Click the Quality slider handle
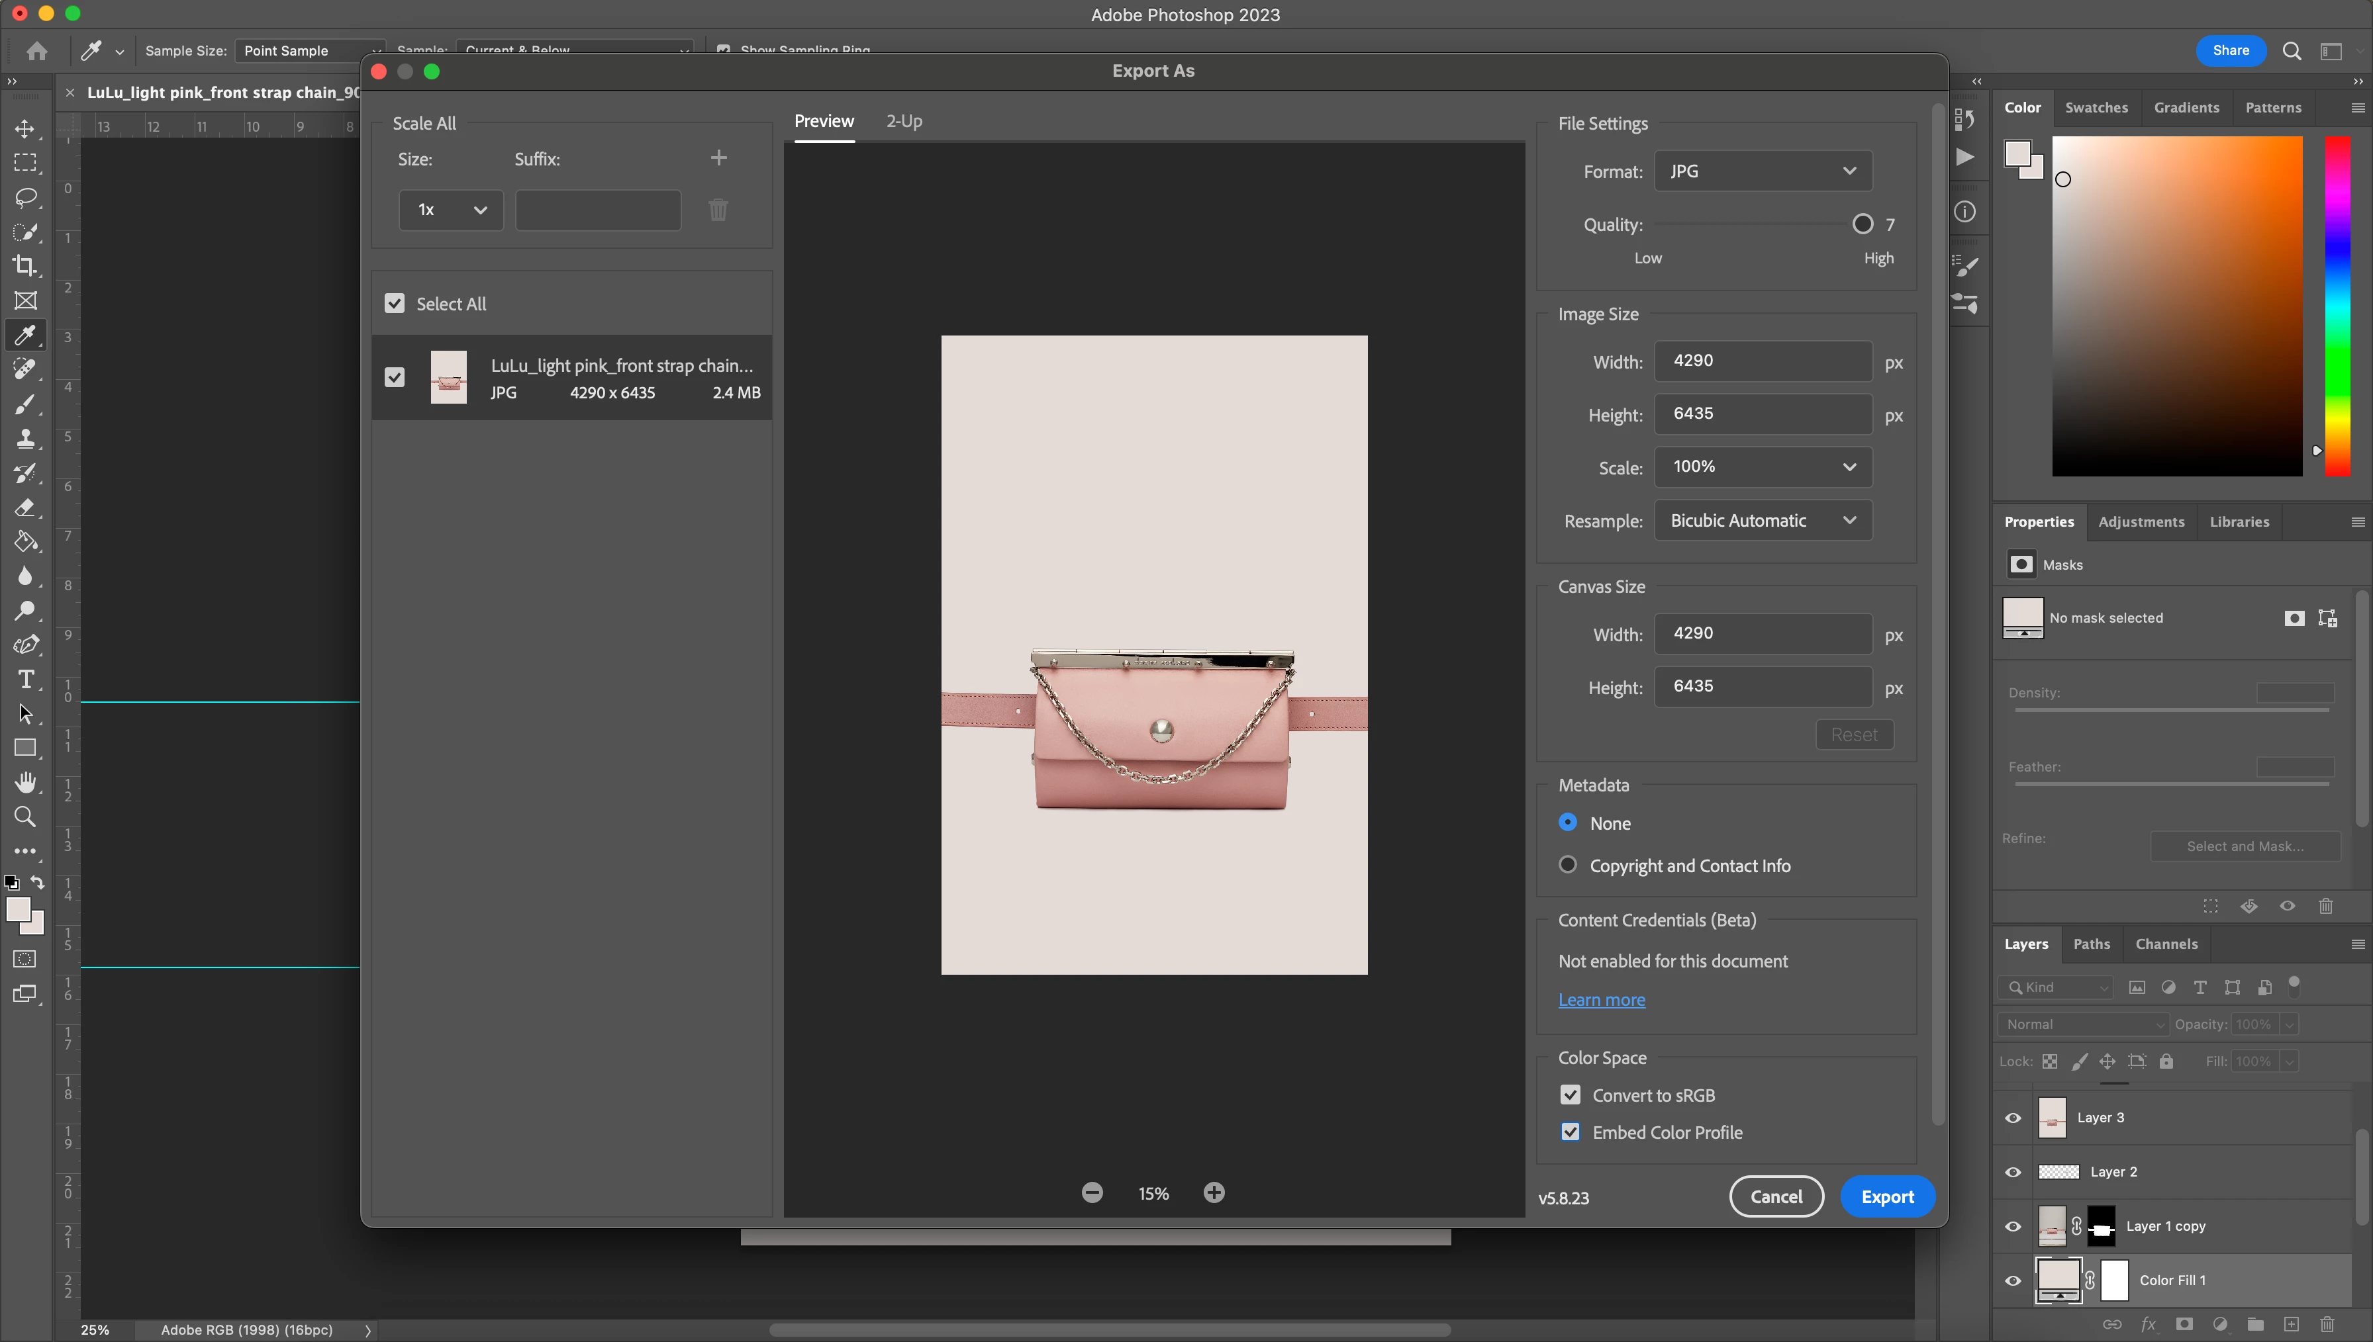 (1863, 224)
